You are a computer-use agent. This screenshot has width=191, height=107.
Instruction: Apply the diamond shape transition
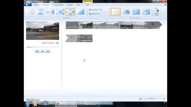[60, 12]
